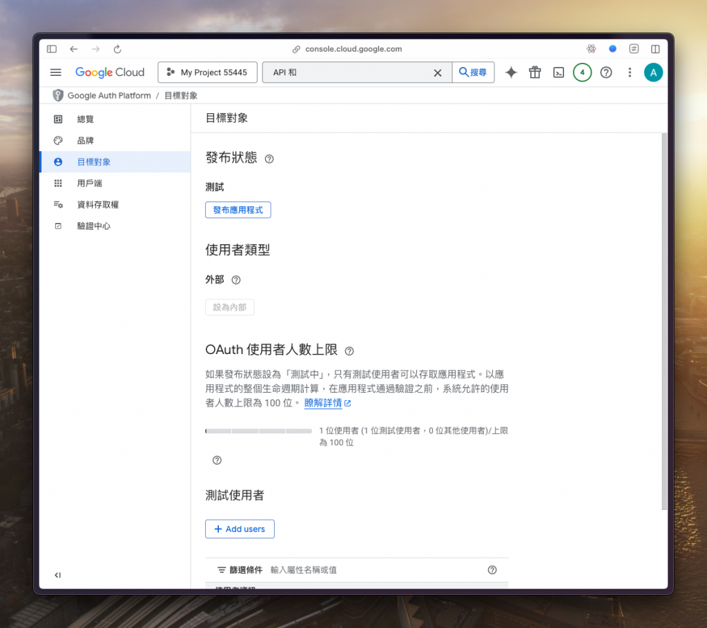The image size is (707, 628).
Task: Show help for the filter bar
Action: click(492, 570)
